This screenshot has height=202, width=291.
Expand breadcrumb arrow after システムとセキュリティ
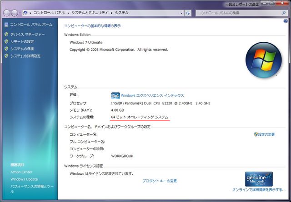[x=111, y=13]
